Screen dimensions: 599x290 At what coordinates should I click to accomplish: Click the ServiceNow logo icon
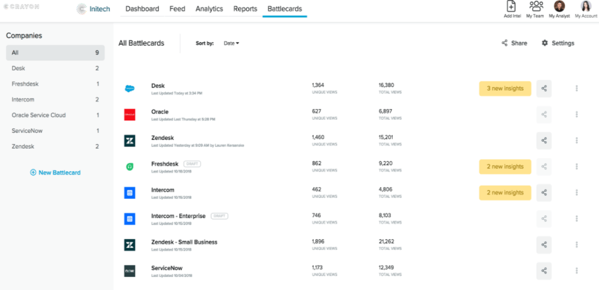pyautogui.click(x=130, y=271)
